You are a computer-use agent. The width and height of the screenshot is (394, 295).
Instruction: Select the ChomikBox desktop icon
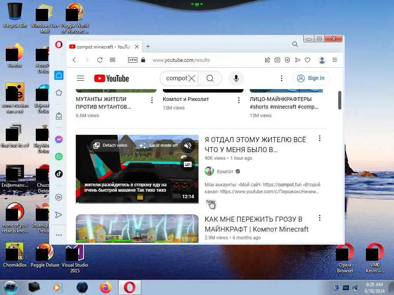(x=15, y=255)
